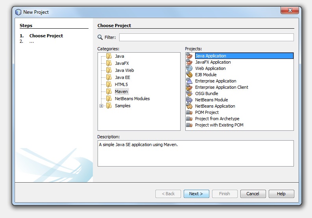Select the Java category

pyautogui.click(x=119, y=56)
